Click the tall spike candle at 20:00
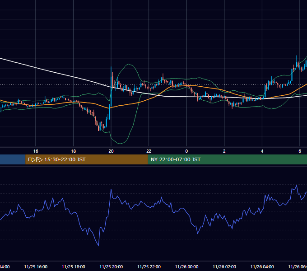The width and height of the screenshot is (307, 271). pos(111,87)
